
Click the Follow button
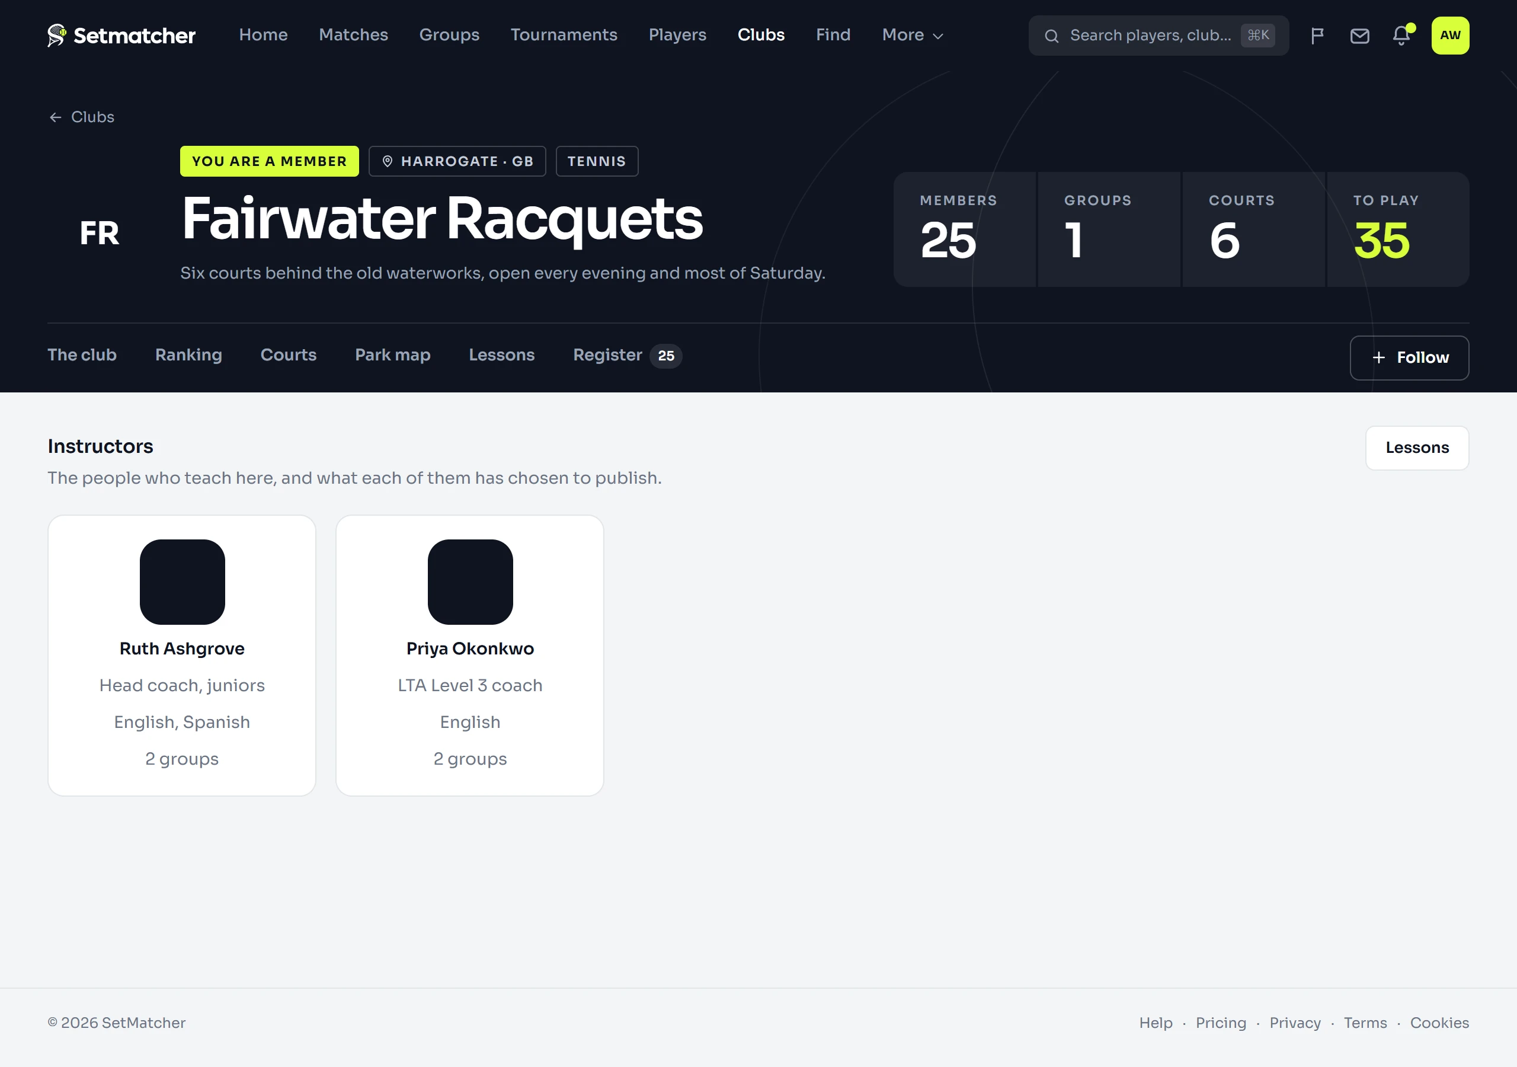click(x=1409, y=357)
